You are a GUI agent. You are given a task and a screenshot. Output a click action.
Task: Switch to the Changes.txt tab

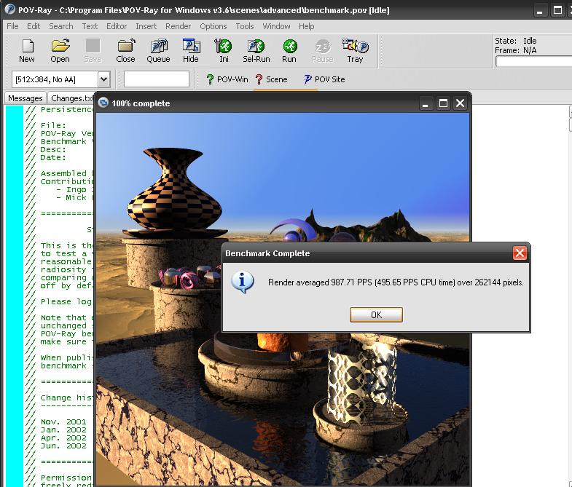pos(71,98)
